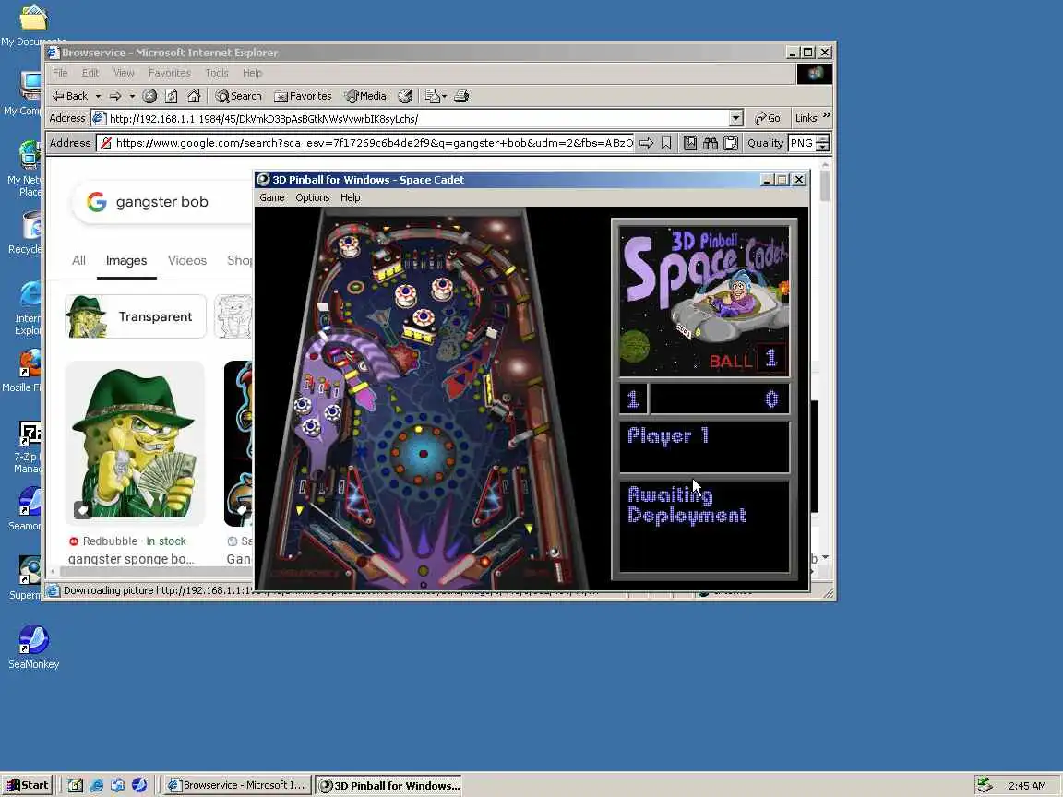This screenshot has height=797, width=1063.
Task: Switch to Browservice taskbar button
Action: (x=238, y=786)
